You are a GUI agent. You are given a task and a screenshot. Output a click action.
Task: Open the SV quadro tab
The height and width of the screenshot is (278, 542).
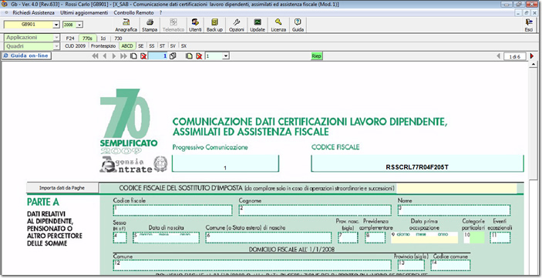[x=173, y=46]
